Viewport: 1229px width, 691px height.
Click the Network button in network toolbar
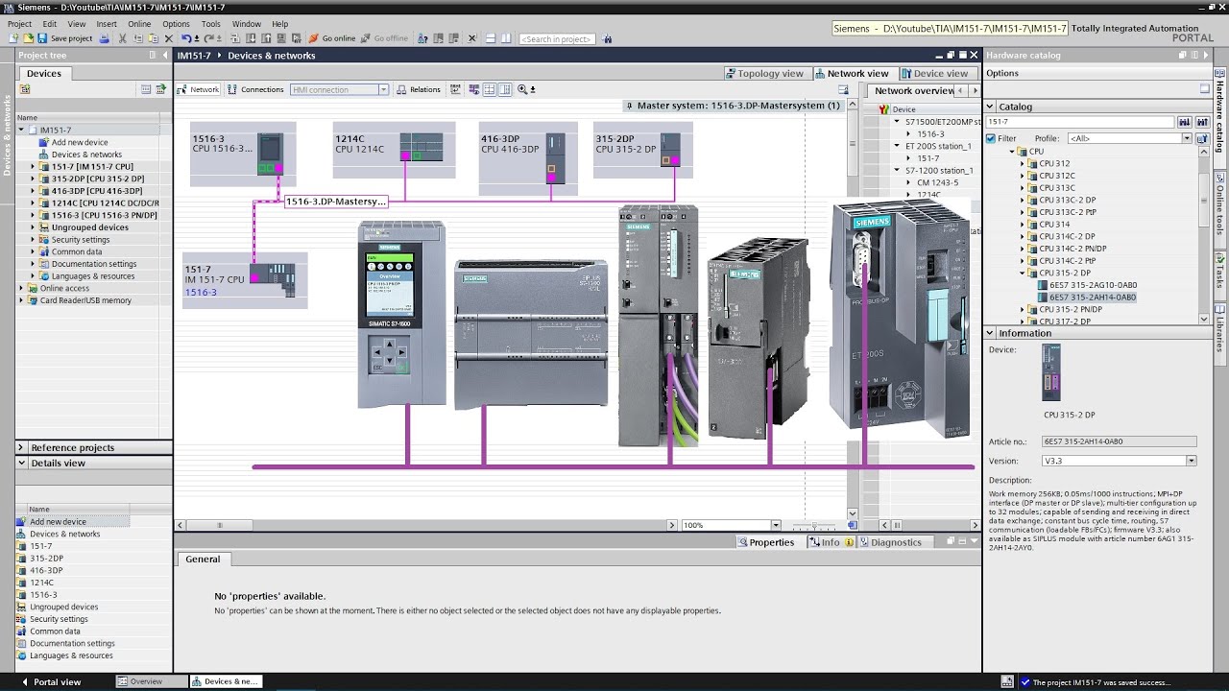(x=199, y=89)
